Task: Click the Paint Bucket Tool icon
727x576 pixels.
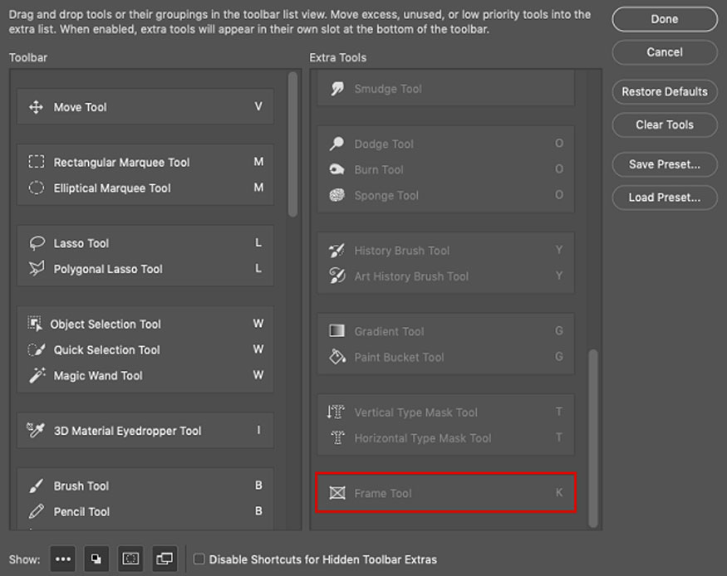Action: 336,357
